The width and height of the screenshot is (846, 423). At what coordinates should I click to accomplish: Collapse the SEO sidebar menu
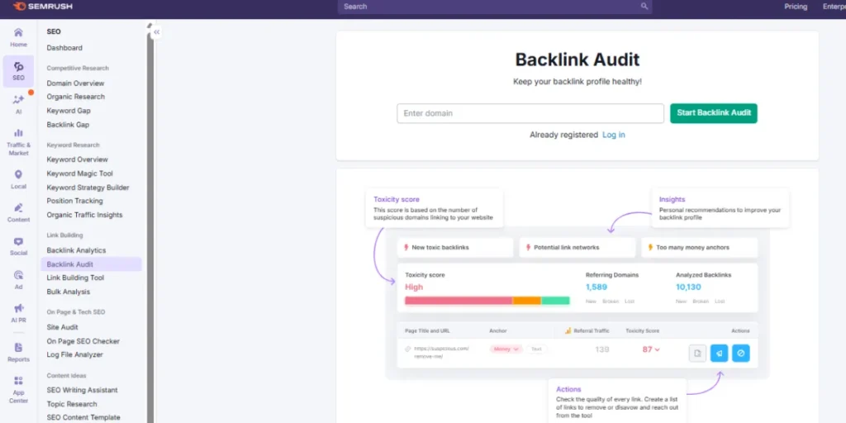156,32
